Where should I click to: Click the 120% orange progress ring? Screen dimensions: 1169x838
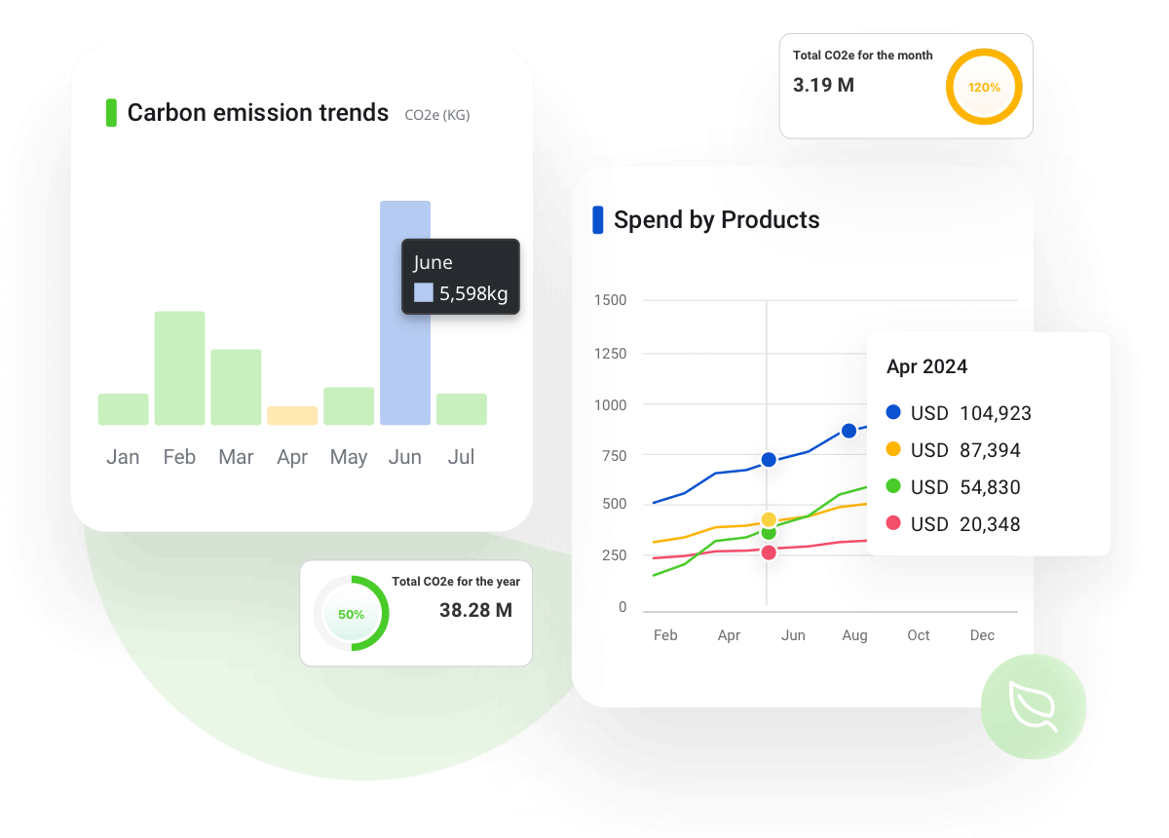pyautogui.click(x=984, y=87)
